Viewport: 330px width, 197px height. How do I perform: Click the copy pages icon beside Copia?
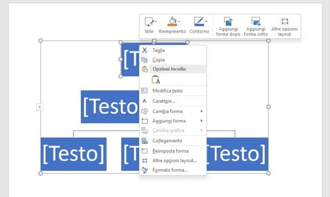pyautogui.click(x=144, y=60)
